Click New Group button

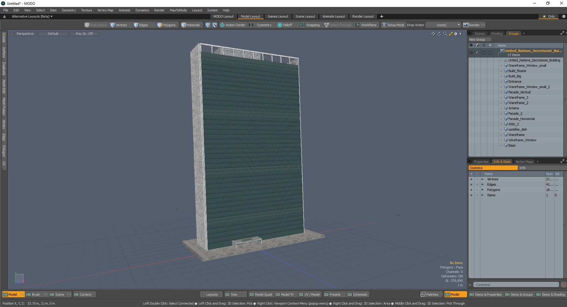click(480, 40)
